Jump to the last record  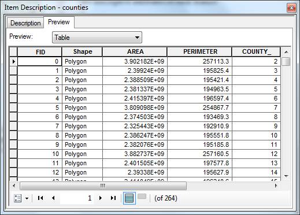pos(113,198)
